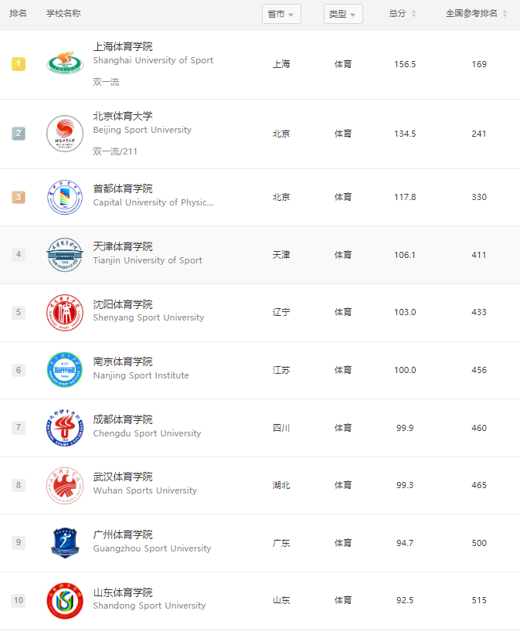
Task: Open the 类型 type filter dropdown
Action: click(343, 14)
